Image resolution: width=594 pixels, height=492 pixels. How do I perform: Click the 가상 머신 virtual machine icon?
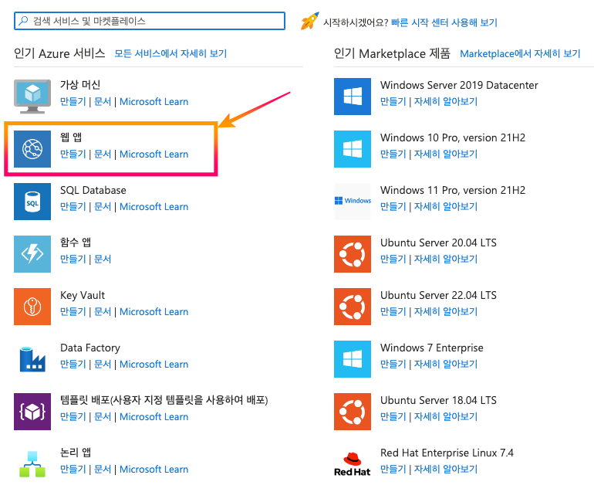pyautogui.click(x=32, y=97)
